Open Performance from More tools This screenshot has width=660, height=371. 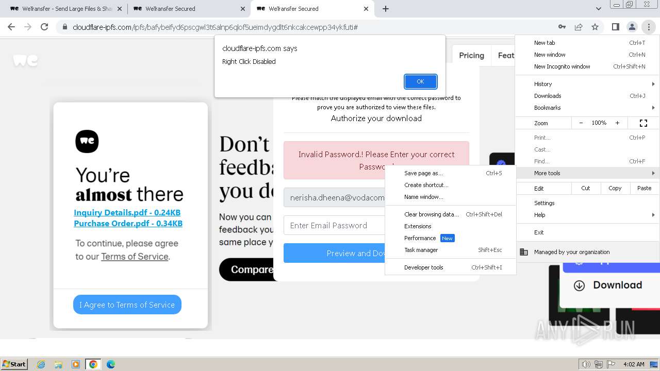(451, 238)
